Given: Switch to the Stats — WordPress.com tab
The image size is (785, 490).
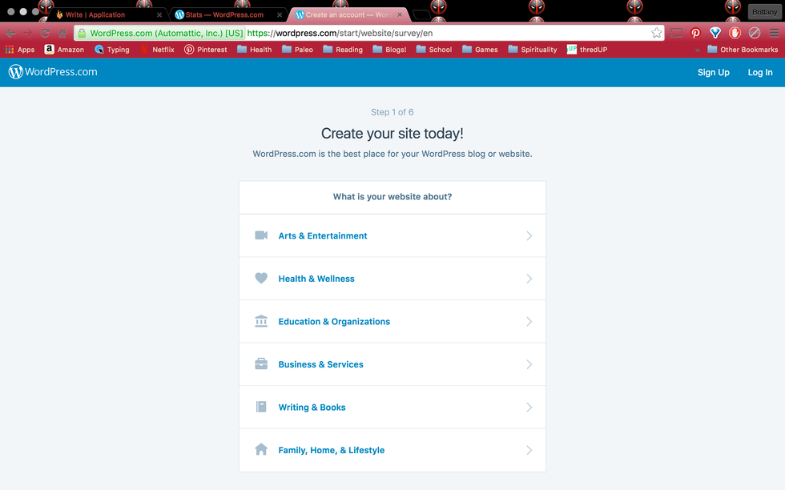Looking at the screenshot, I should click(x=224, y=14).
